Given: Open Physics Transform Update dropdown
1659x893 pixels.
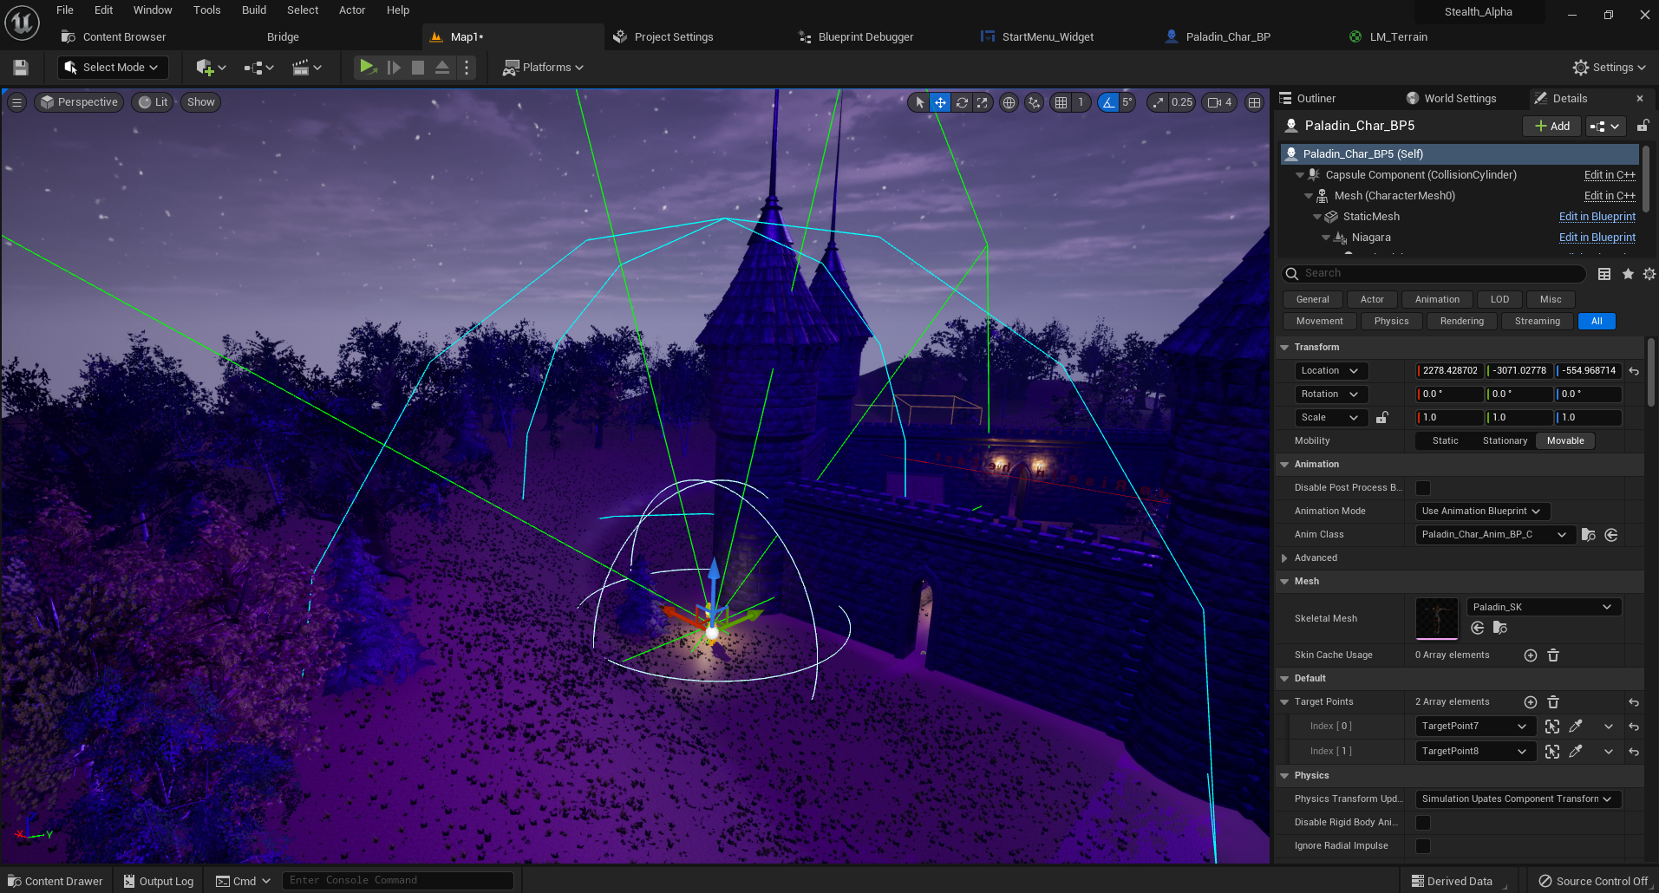Looking at the screenshot, I should [1518, 799].
